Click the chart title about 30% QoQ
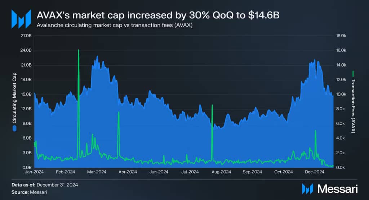 [x=158, y=15]
